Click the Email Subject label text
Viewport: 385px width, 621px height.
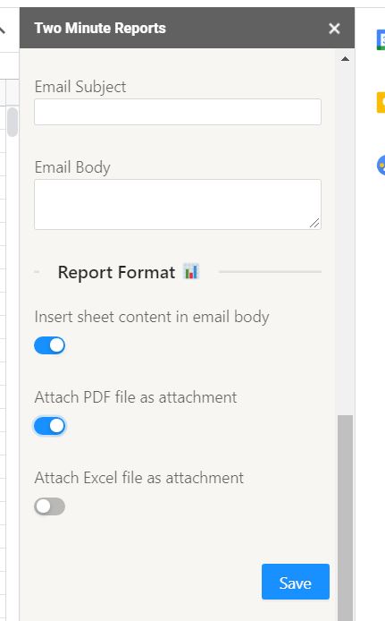(x=80, y=87)
